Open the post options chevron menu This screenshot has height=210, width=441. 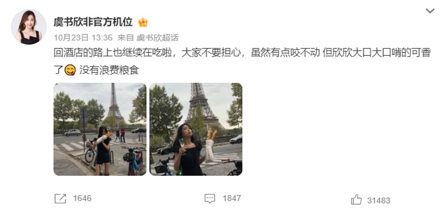pyautogui.click(x=430, y=11)
